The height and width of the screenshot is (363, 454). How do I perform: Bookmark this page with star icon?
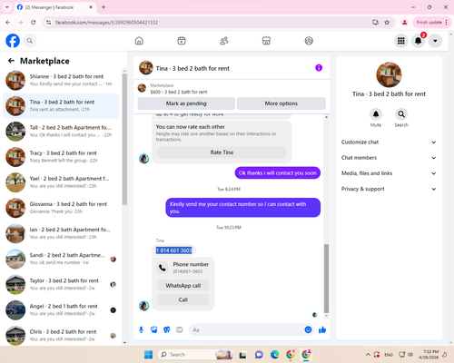(x=387, y=23)
